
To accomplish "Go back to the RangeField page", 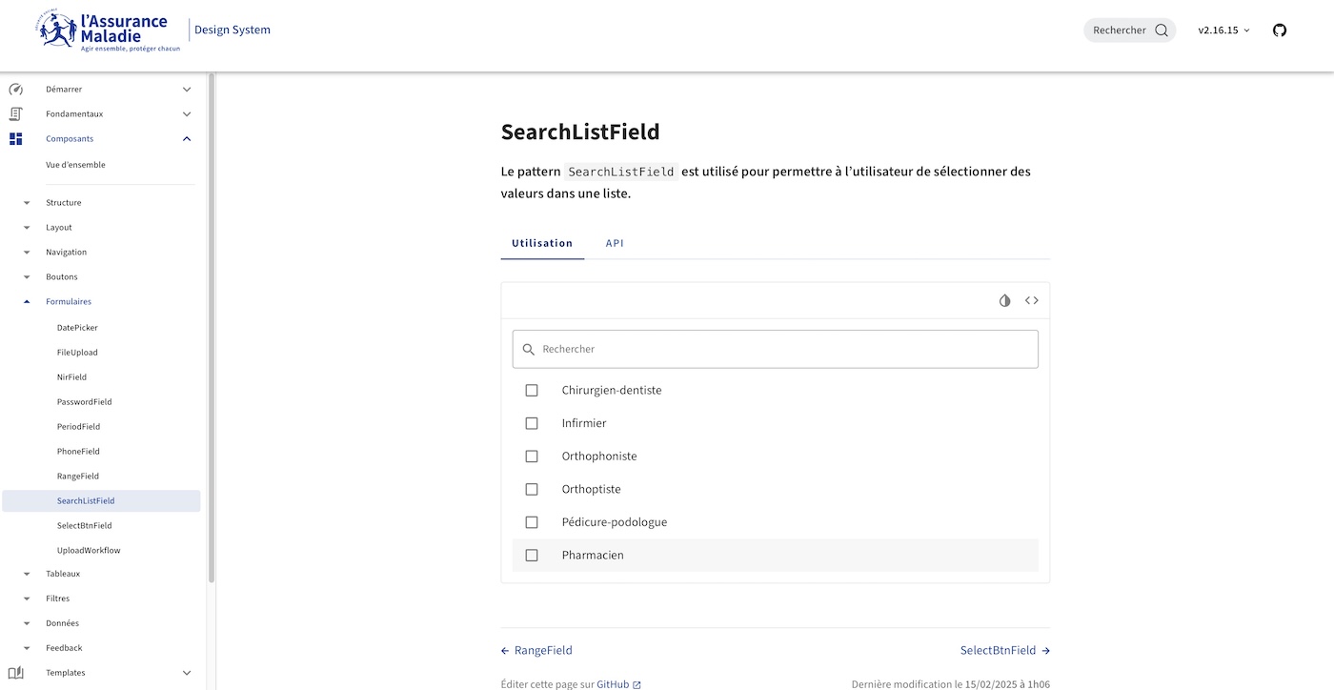I will click(543, 650).
